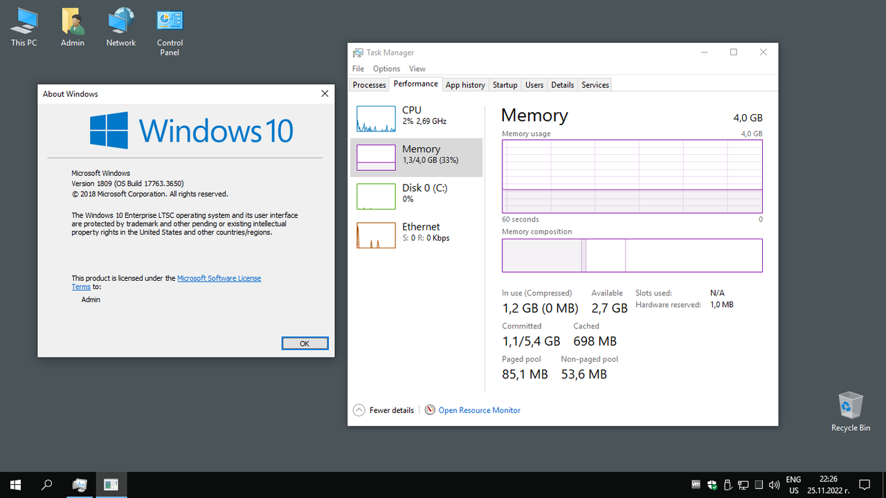Select the Memory entry in the sidebar

point(416,158)
